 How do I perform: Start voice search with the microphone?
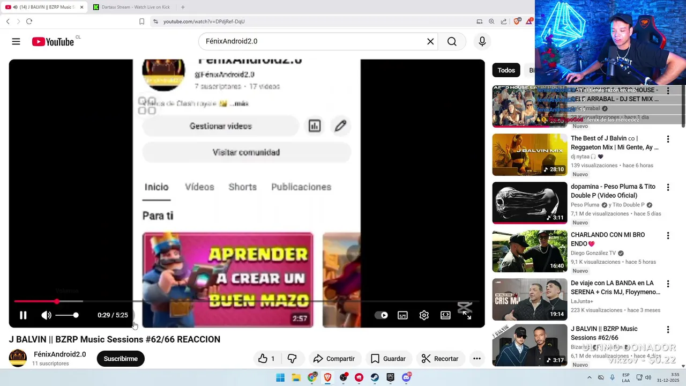[x=482, y=41]
